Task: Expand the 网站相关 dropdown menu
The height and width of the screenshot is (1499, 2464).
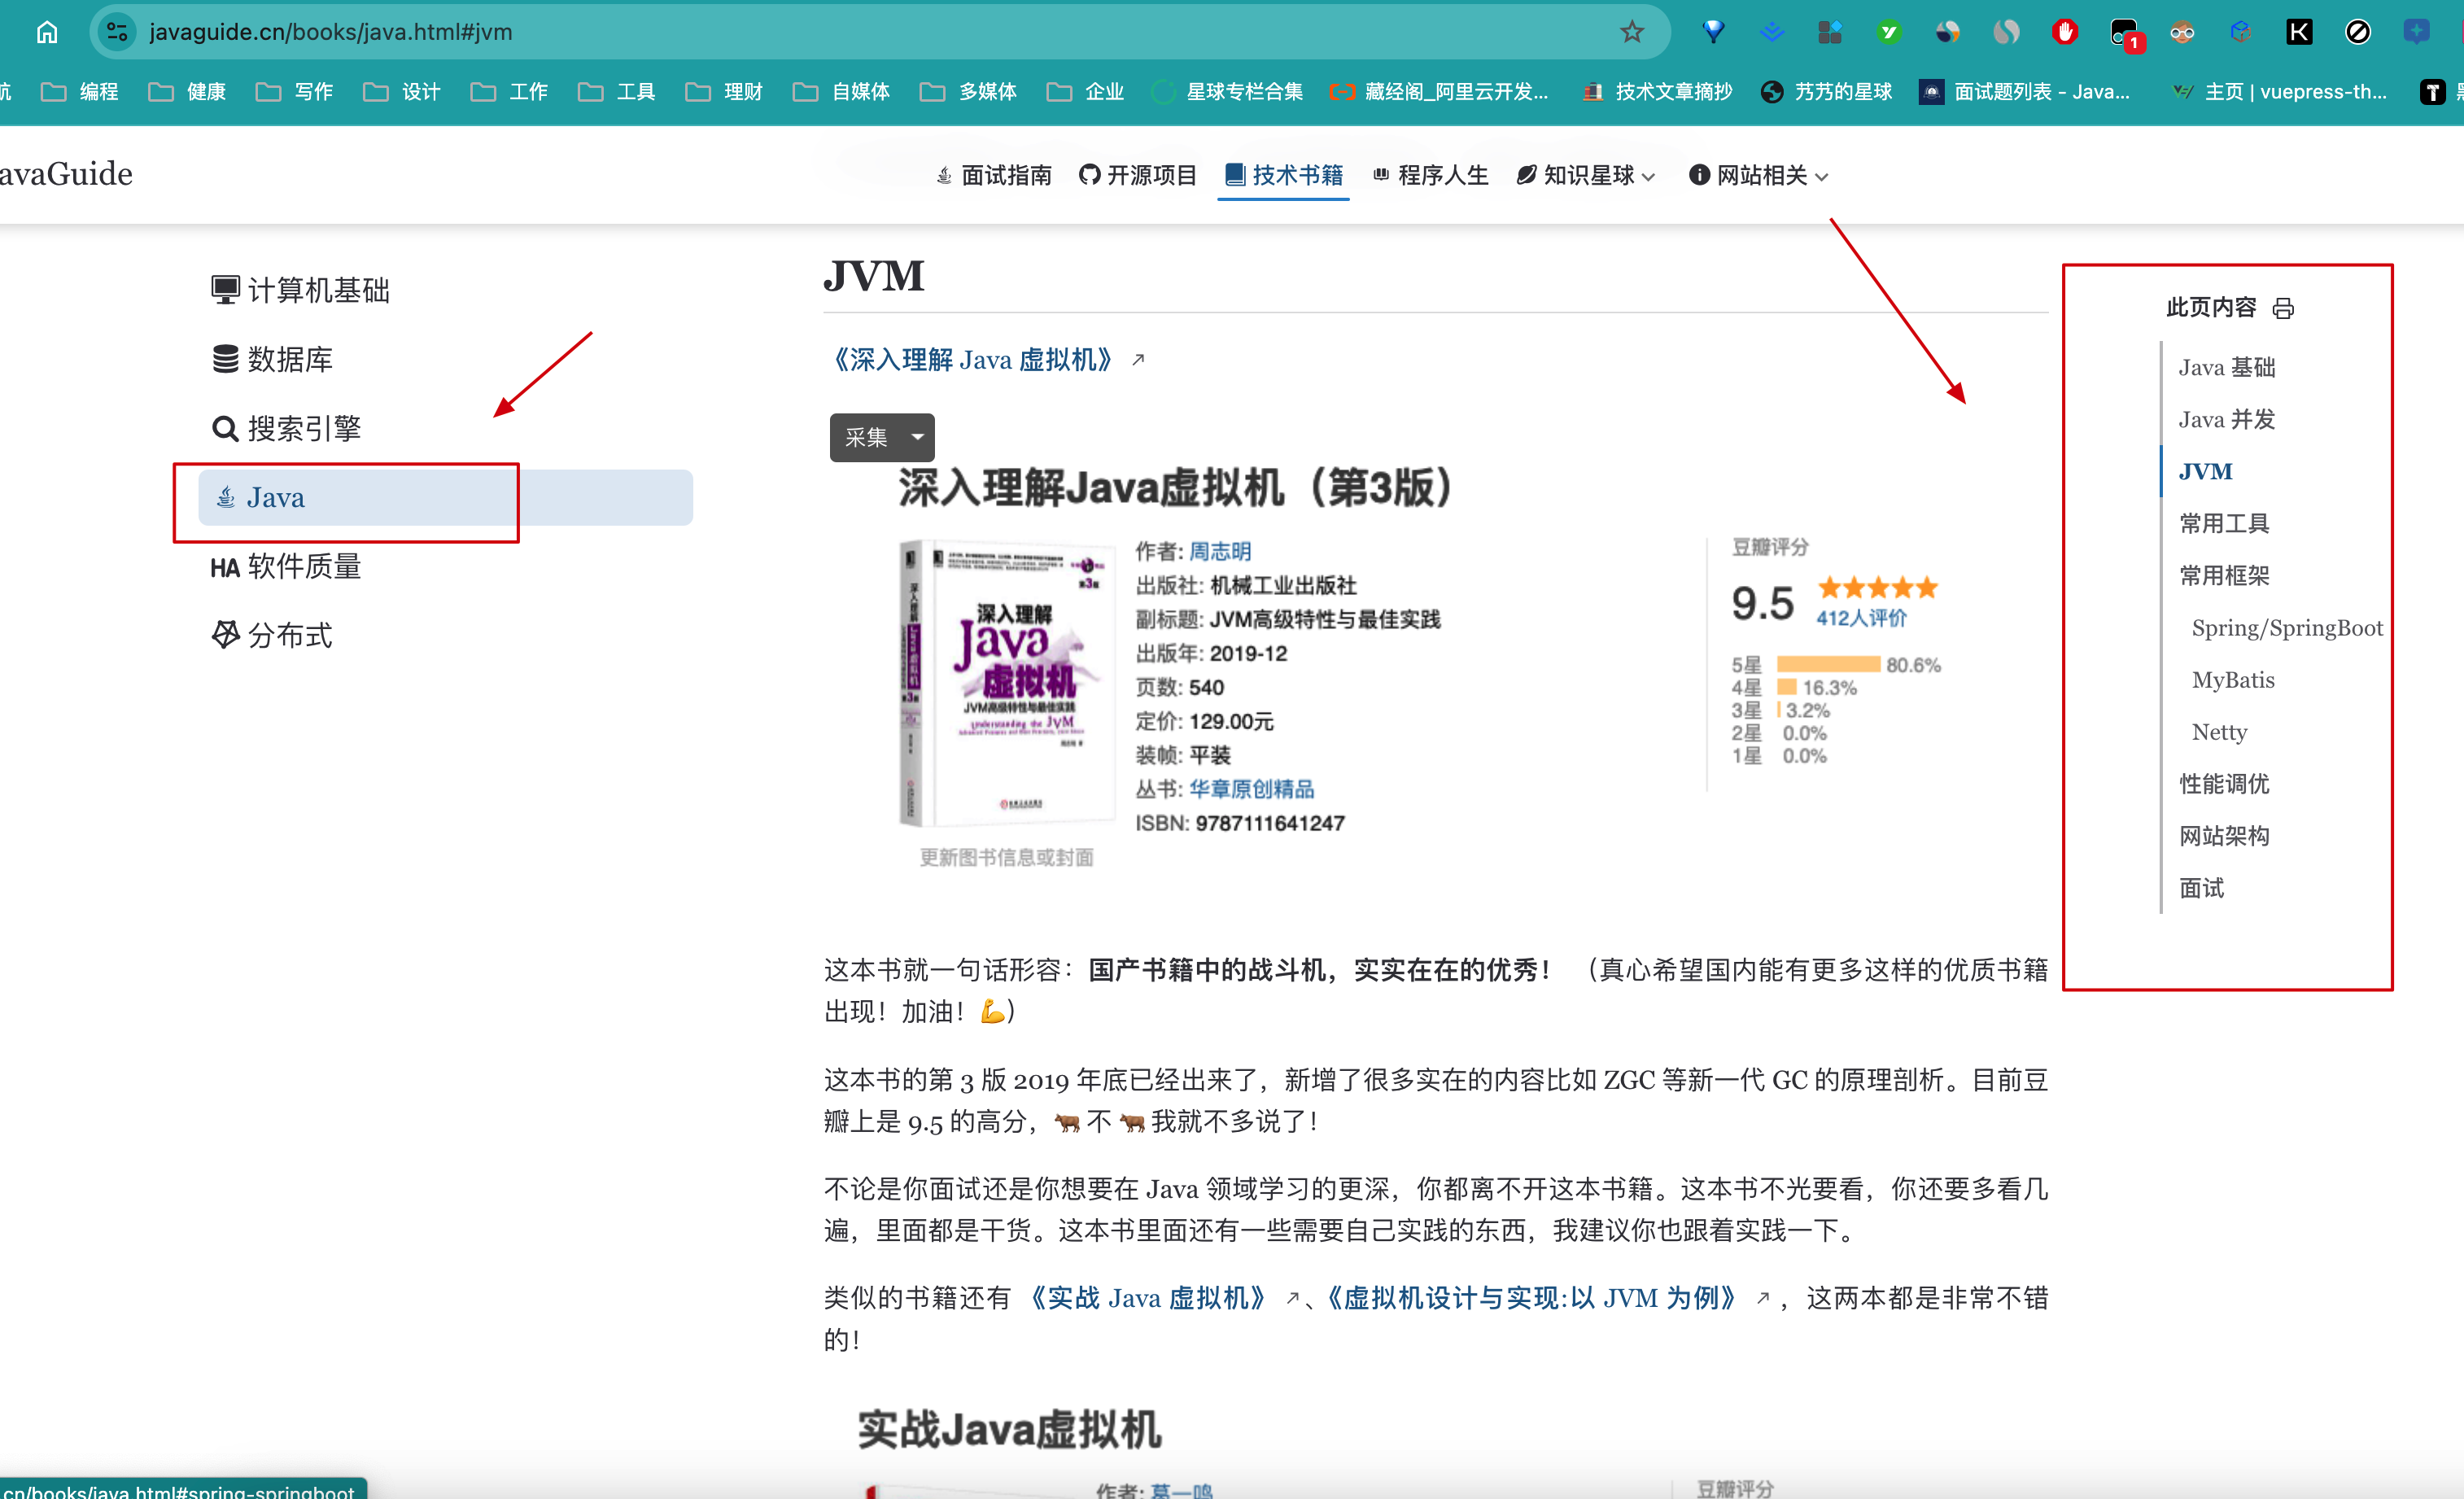Action: [x=1759, y=176]
